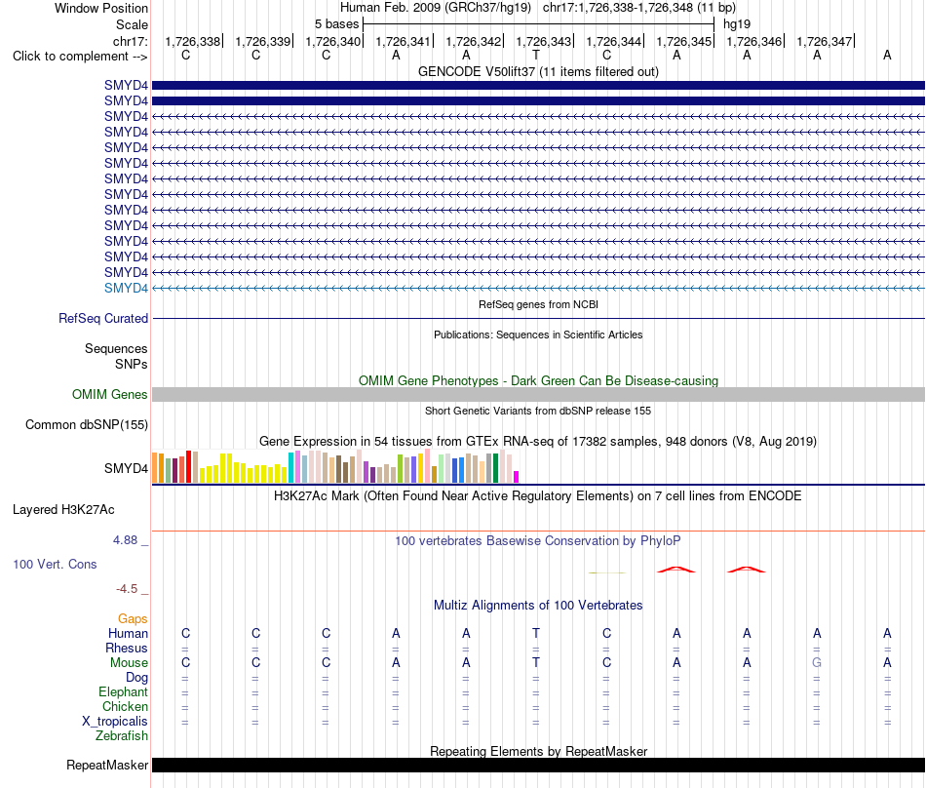Click the Mouse alignment row label

[129, 663]
